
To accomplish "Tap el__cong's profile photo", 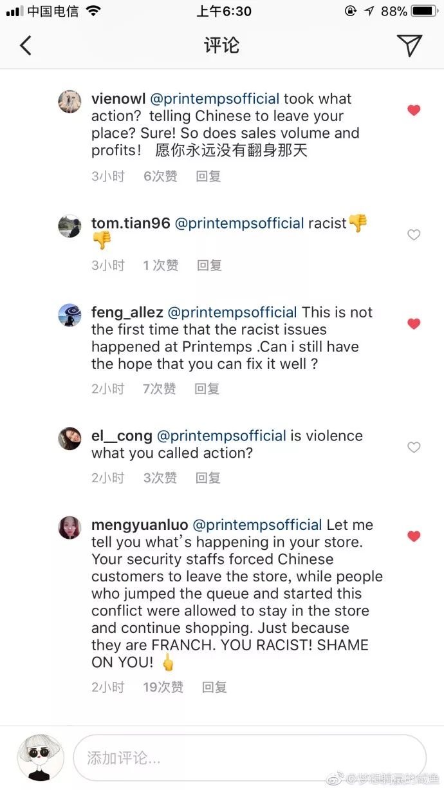I will (x=69, y=438).
